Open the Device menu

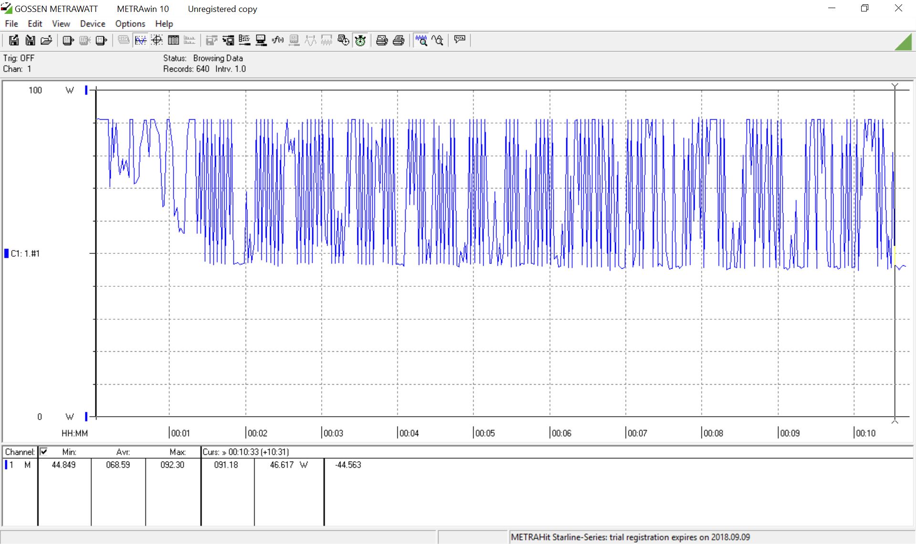pos(93,23)
